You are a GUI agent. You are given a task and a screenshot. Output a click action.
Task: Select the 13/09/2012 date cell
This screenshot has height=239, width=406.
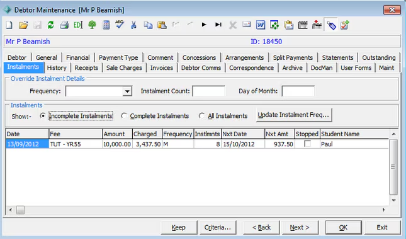tap(27, 144)
